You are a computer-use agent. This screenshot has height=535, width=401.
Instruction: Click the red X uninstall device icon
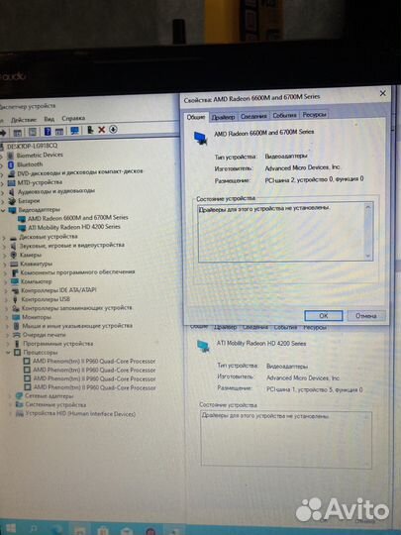102,130
